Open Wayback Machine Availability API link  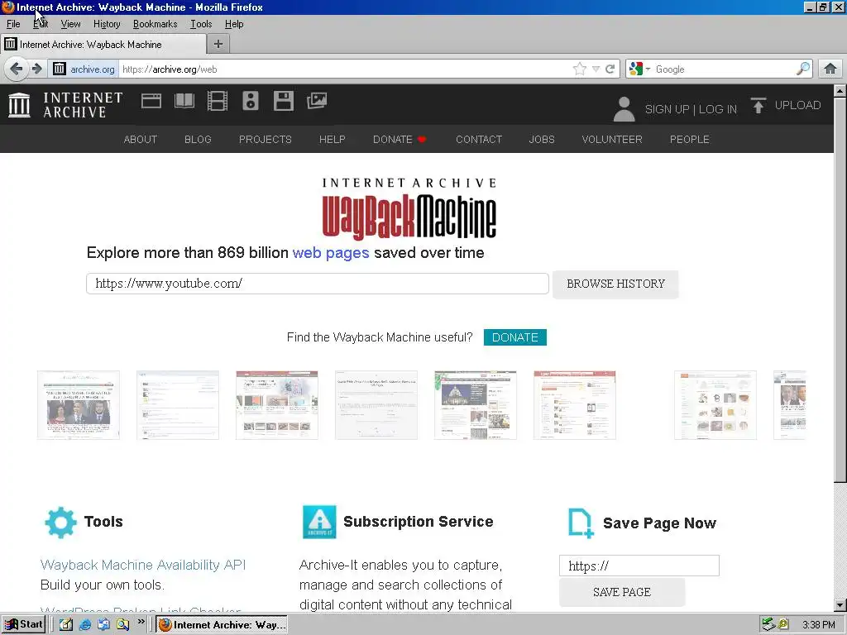tap(143, 565)
